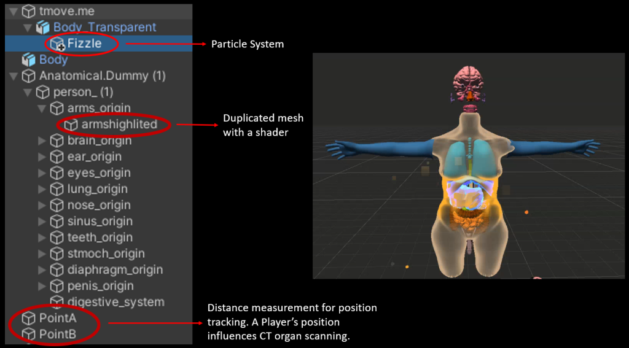Screen dimensions: 629x348
Task: Select tmove.me in the hierarchy
Action: coord(67,11)
